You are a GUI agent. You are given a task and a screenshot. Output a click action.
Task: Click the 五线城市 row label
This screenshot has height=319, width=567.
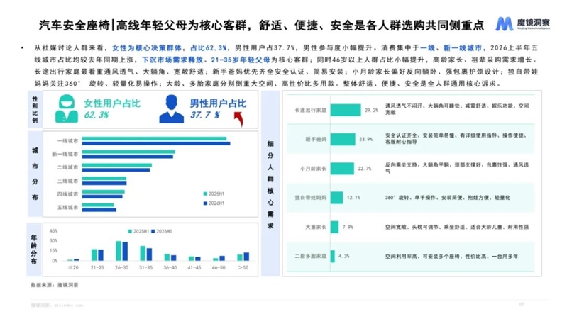tap(67, 208)
